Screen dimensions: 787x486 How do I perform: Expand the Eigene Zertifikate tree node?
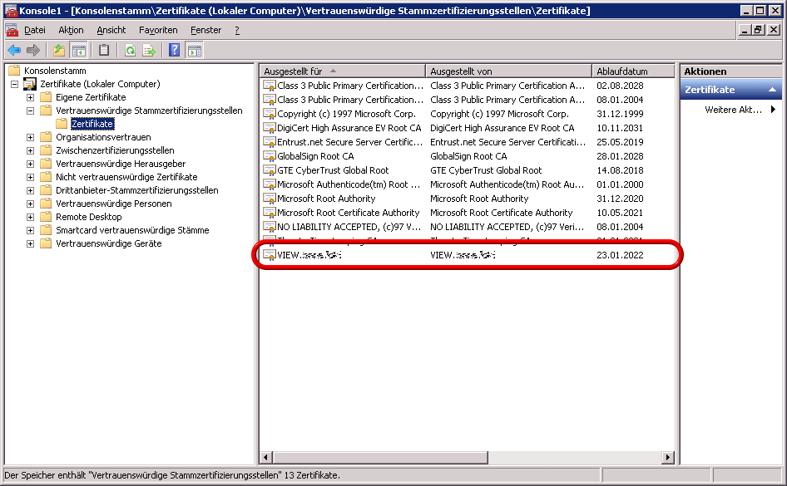point(31,97)
